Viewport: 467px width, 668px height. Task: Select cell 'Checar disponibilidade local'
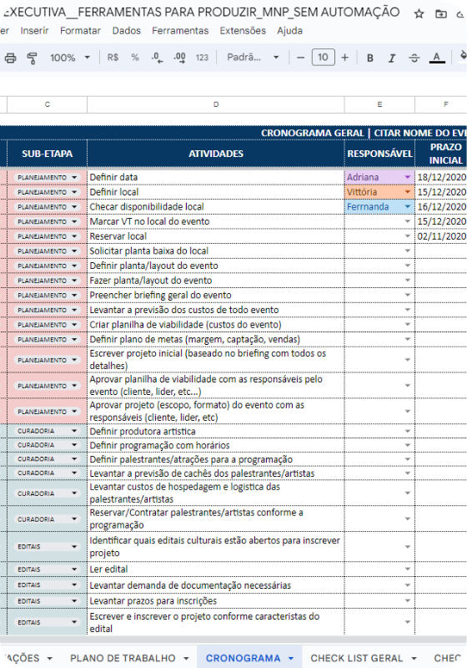216,206
